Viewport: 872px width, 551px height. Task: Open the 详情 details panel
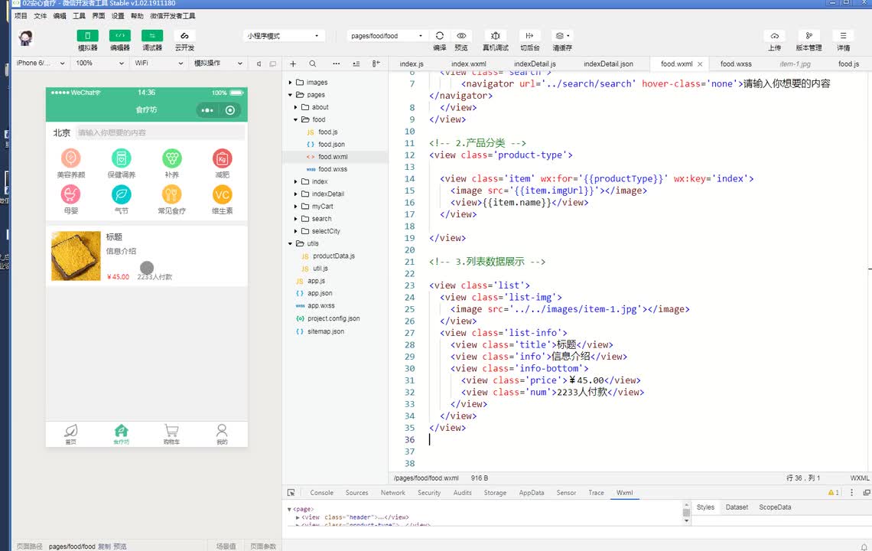tap(843, 36)
